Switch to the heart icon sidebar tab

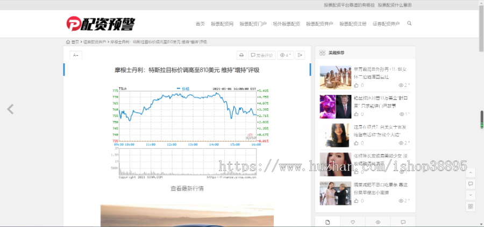[353, 222]
